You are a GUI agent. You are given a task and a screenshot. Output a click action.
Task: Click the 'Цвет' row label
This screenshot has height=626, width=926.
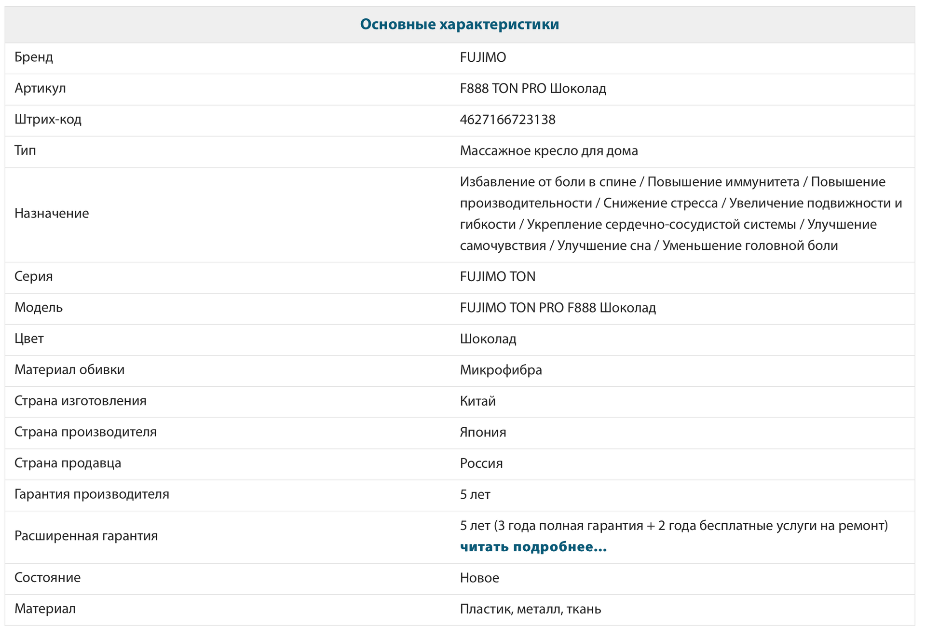(29, 339)
